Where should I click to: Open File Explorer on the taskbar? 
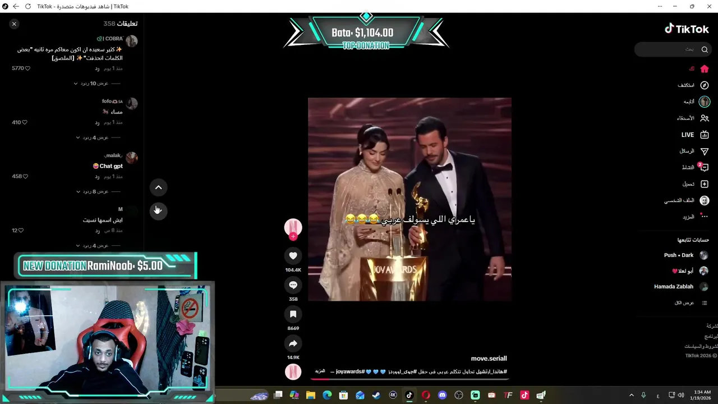click(311, 396)
